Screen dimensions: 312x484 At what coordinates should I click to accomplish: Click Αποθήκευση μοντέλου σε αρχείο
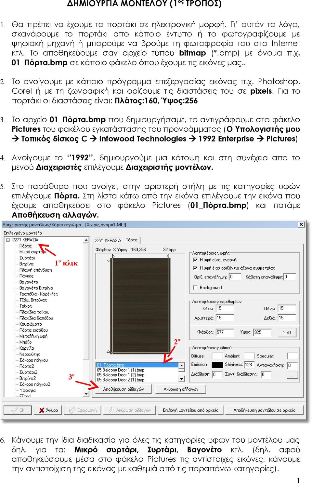(264, 410)
